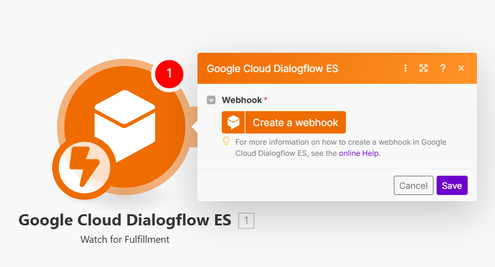Open help with the question mark icon
495x267 pixels.
tap(443, 68)
